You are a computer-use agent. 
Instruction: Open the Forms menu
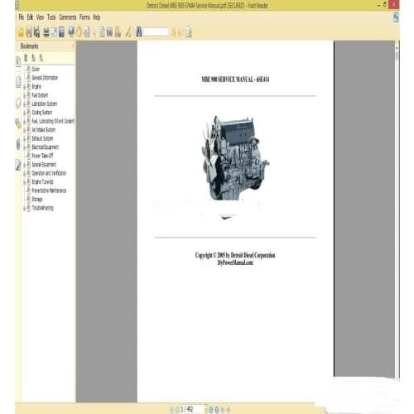click(84, 17)
